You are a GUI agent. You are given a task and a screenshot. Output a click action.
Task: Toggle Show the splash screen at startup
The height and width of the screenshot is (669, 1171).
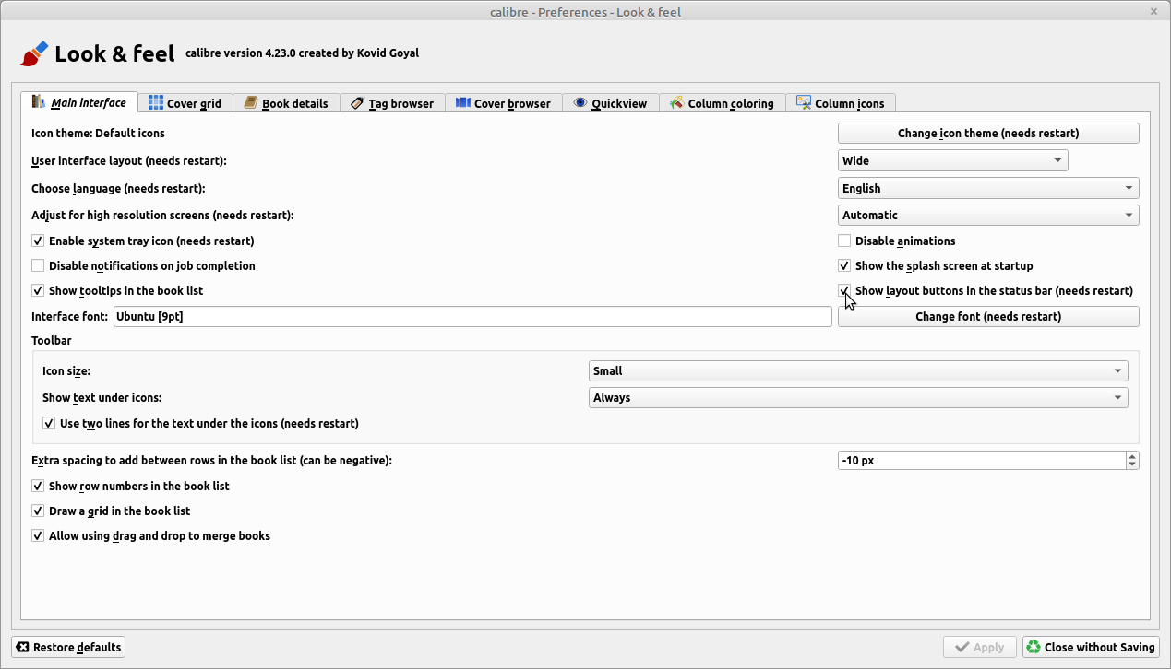click(x=844, y=265)
